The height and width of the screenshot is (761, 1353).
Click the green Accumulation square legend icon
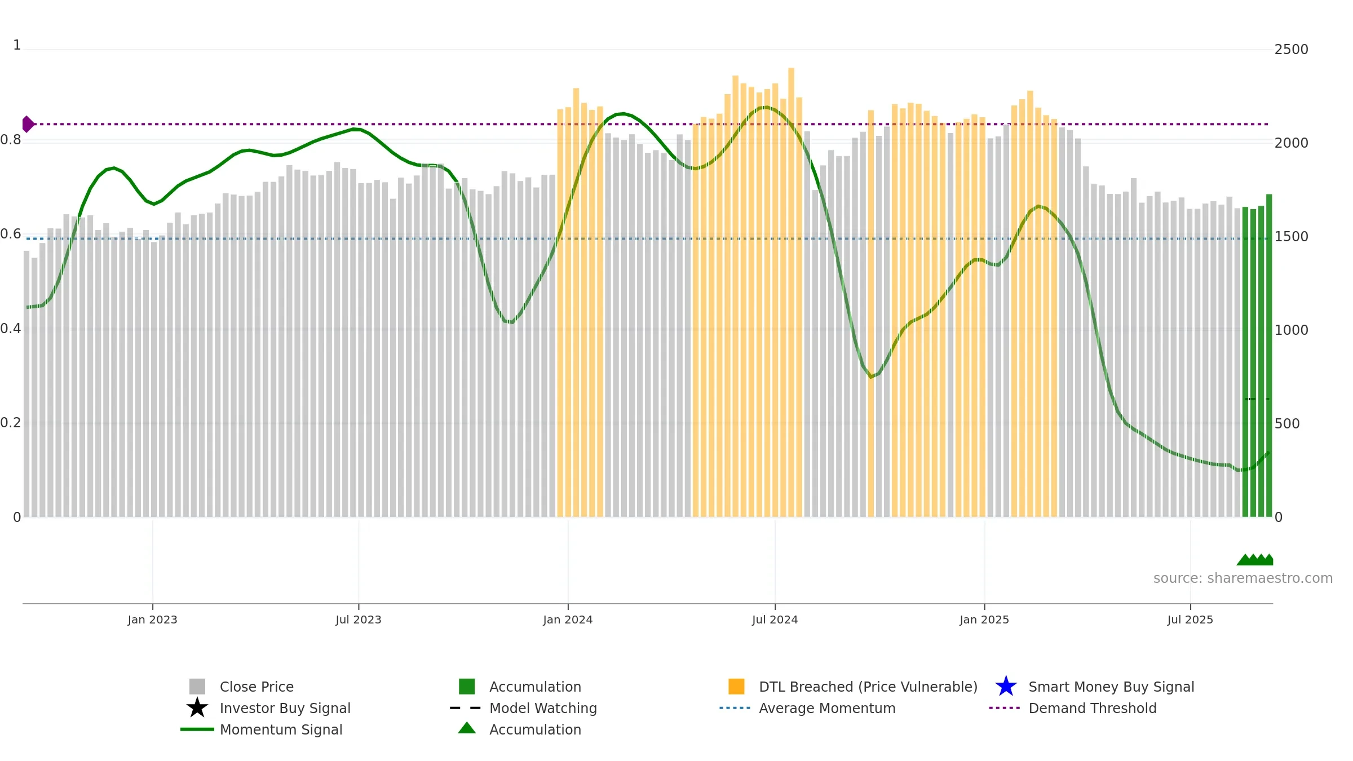tap(467, 687)
